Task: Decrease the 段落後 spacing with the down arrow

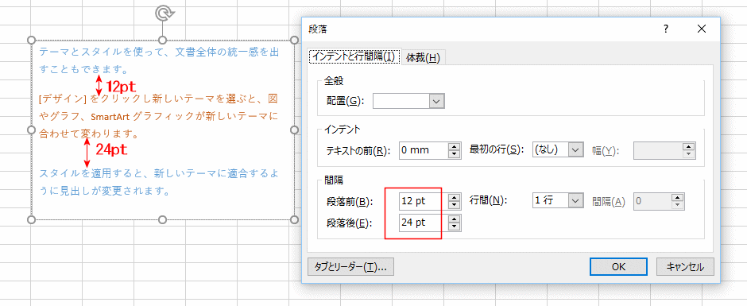Action: tap(455, 227)
